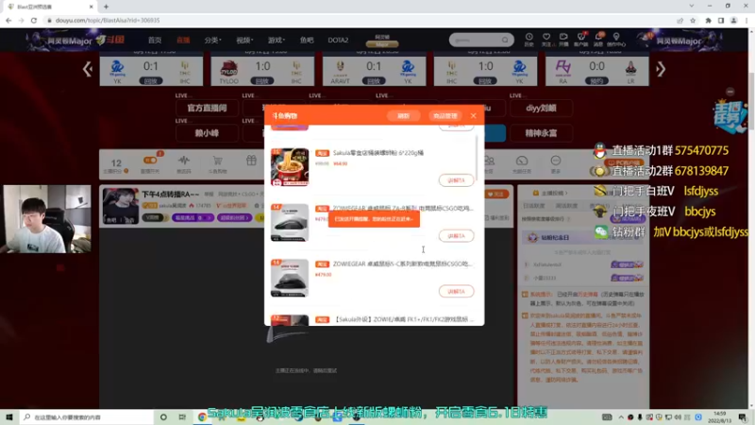Click the gauge task icon in streamer toolbar
Viewport: 755px width, 425px height.
pyautogui.click(x=522, y=161)
